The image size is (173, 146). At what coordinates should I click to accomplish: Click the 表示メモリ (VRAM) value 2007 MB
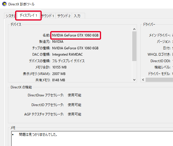click(59, 74)
